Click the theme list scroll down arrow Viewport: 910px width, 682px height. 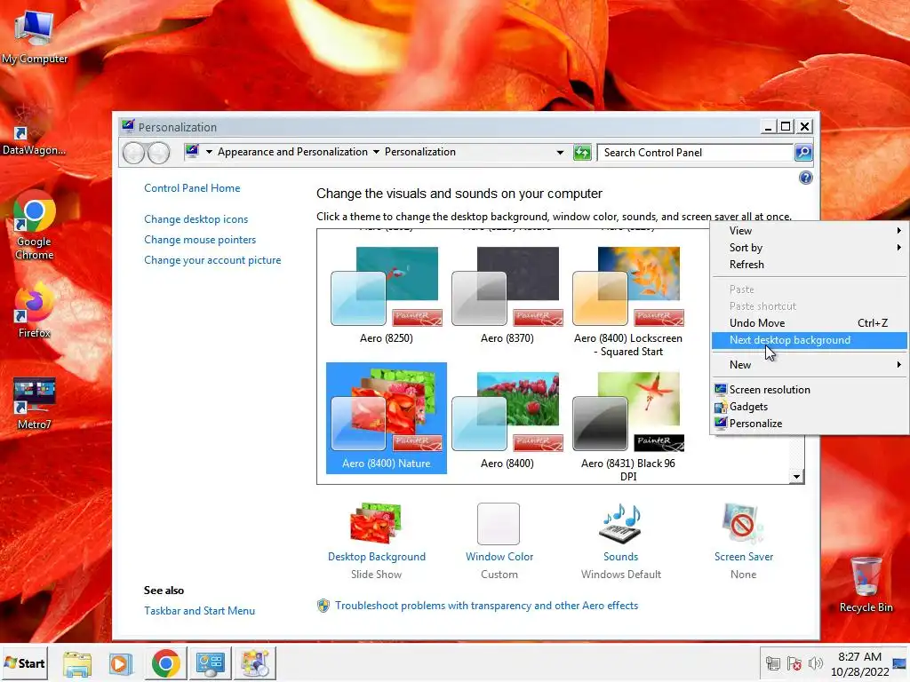[797, 477]
